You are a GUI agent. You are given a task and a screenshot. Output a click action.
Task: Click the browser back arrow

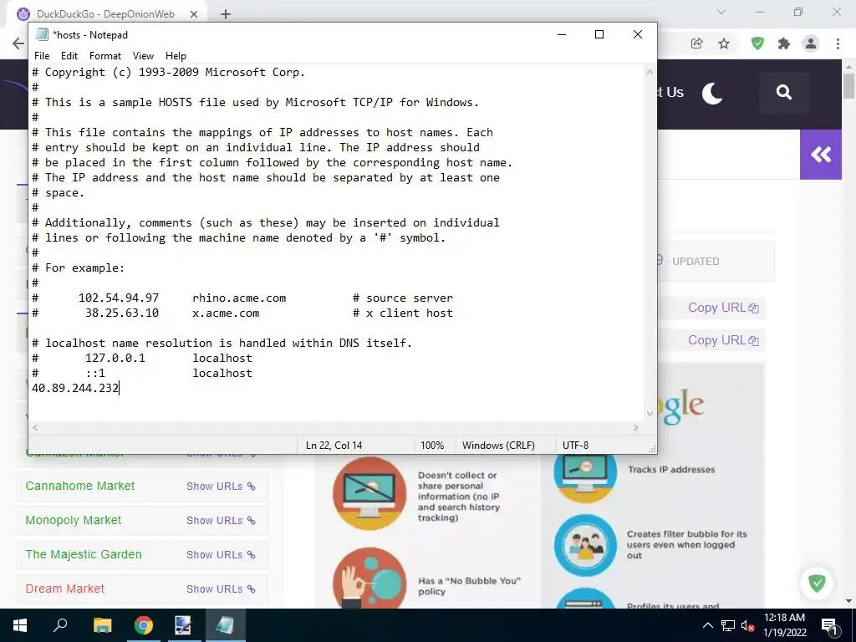18,43
